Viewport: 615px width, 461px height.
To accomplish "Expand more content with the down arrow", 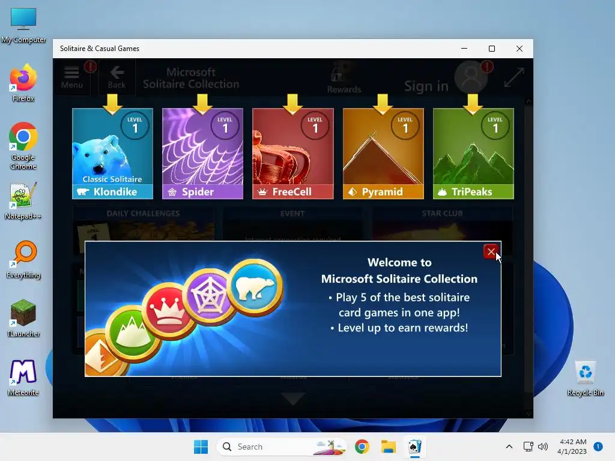I will click(x=293, y=399).
